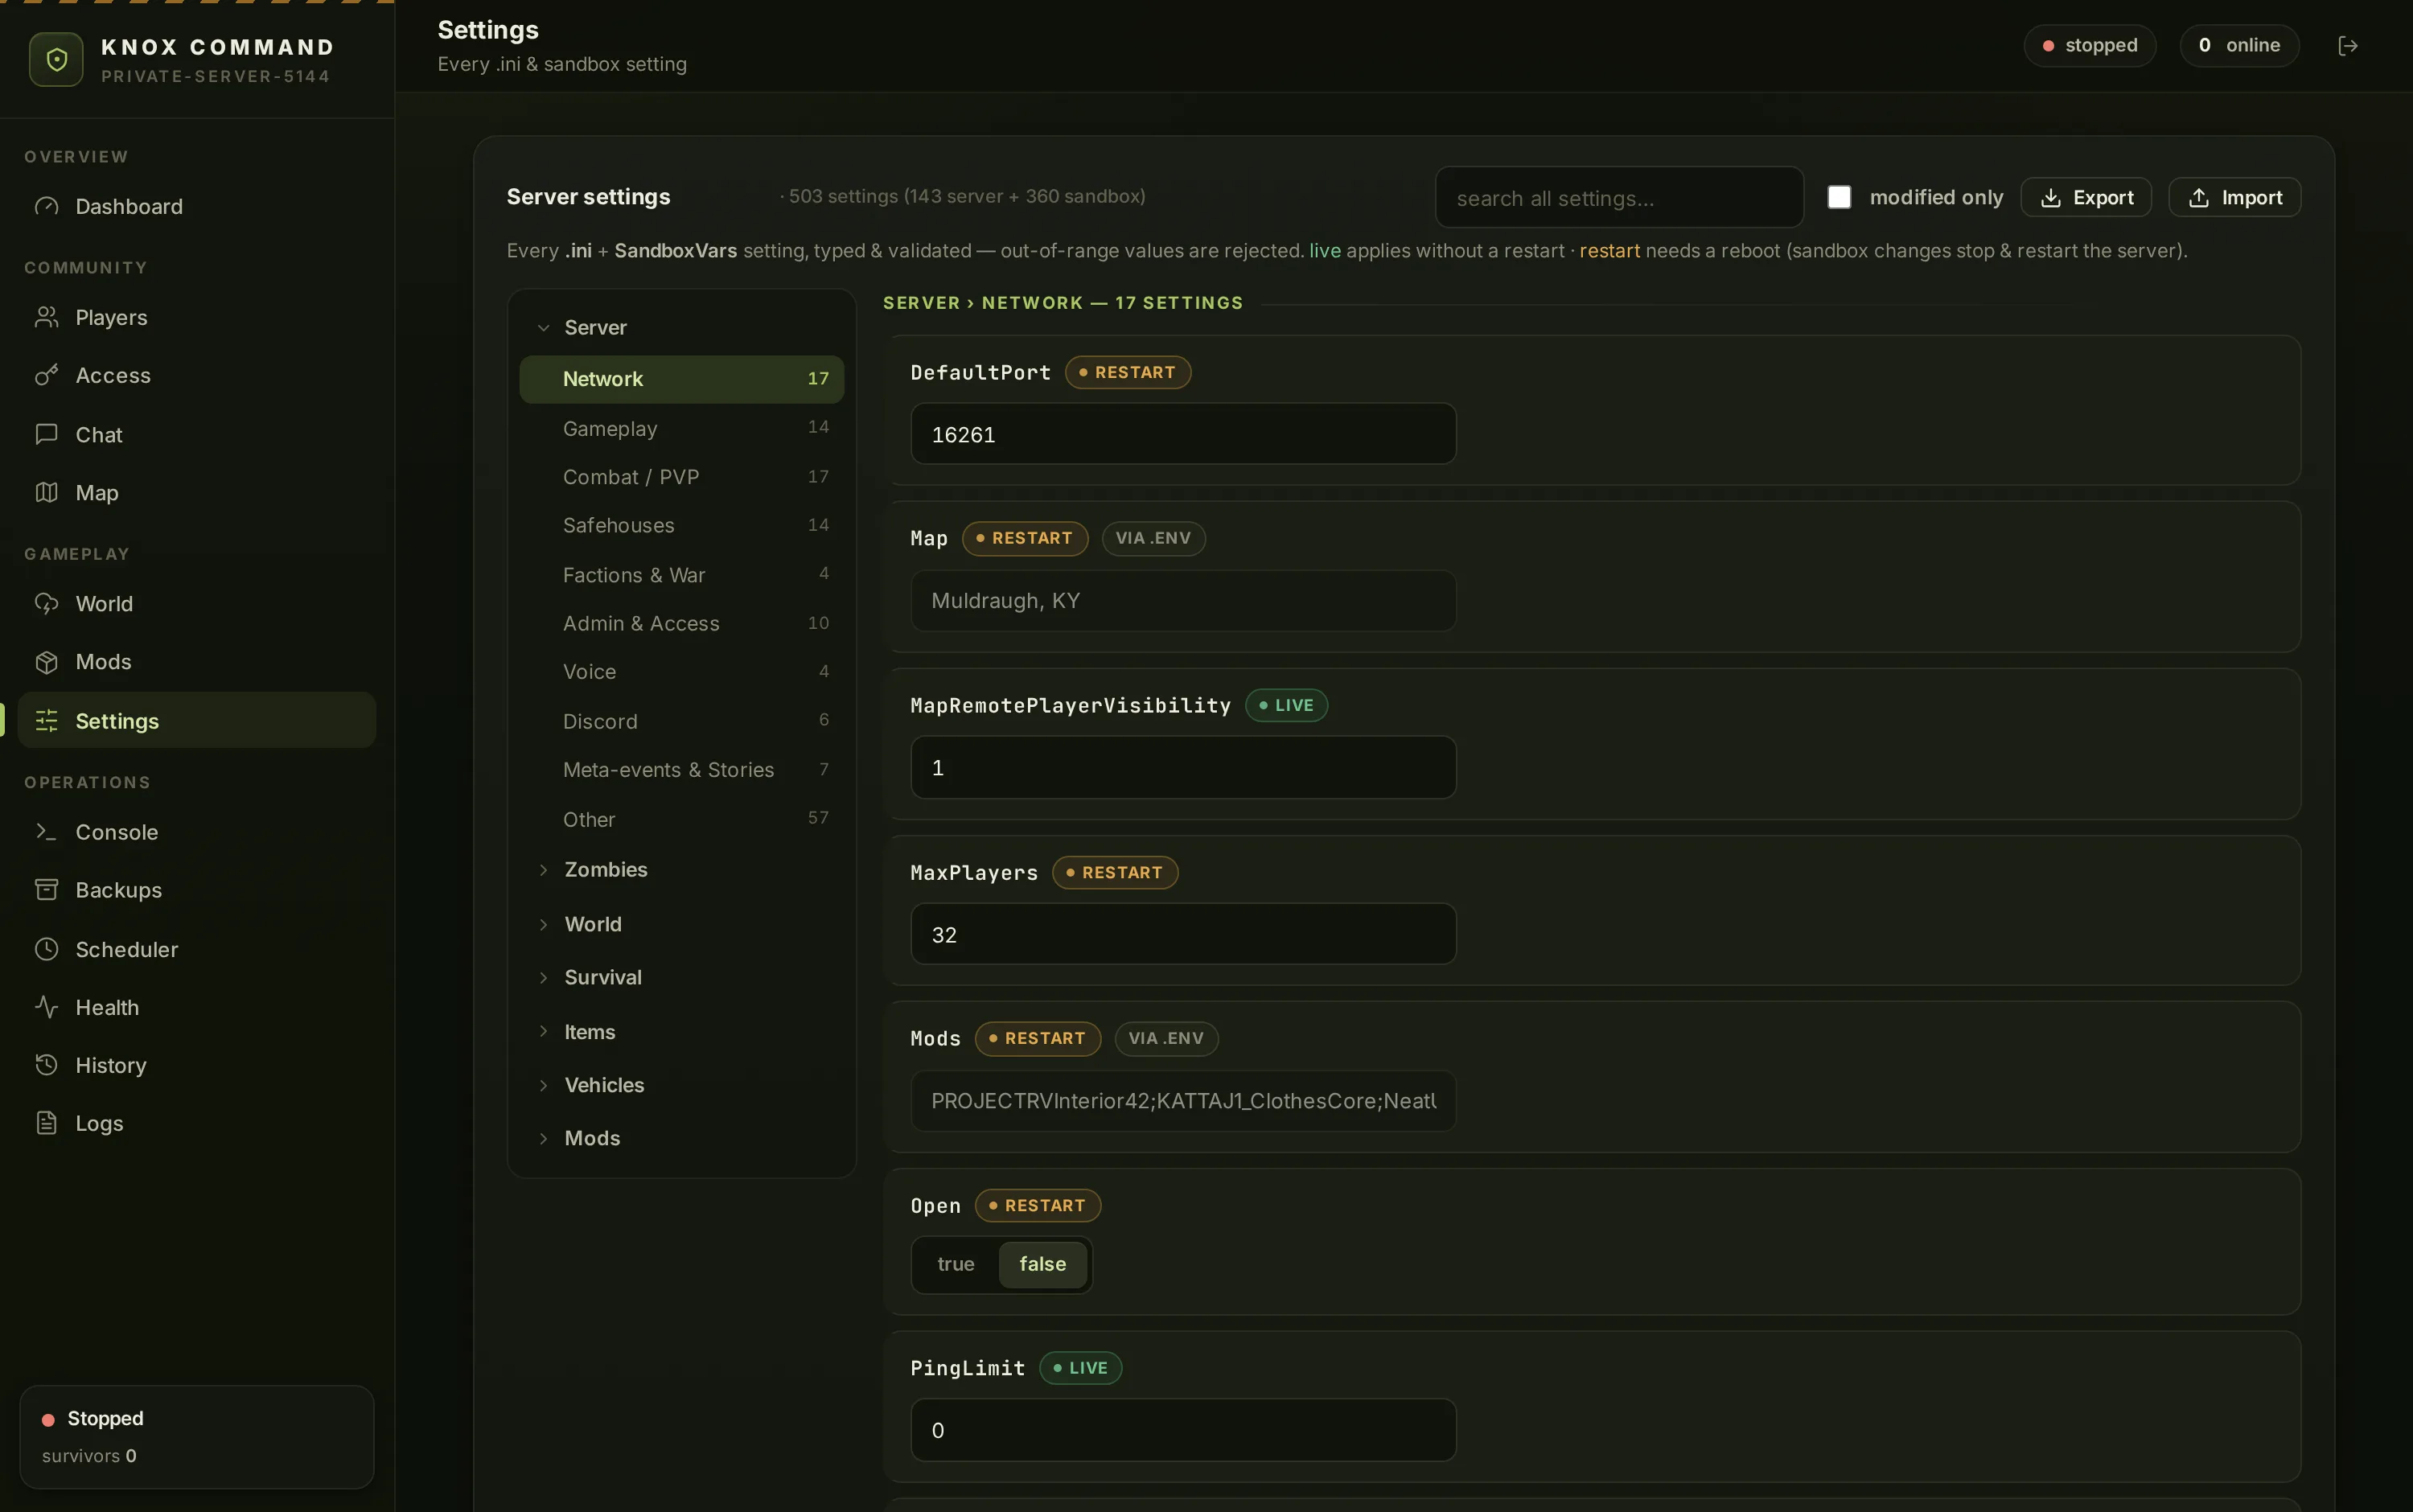Click the Logs document icon
The width and height of the screenshot is (2413, 1512).
[x=47, y=1122]
